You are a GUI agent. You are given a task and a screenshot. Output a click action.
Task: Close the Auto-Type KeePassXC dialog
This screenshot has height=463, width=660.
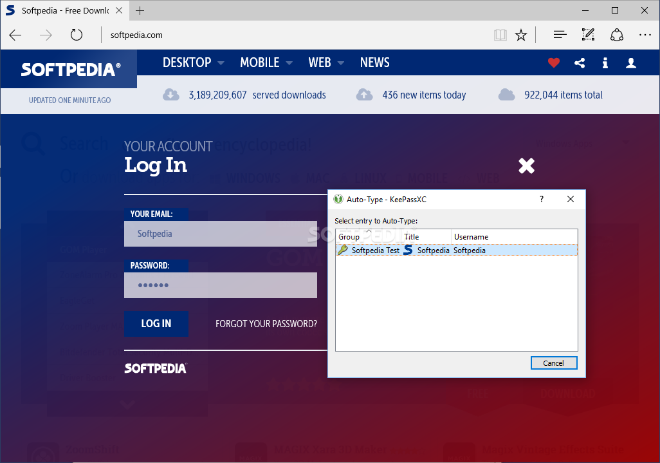click(571, 199)
